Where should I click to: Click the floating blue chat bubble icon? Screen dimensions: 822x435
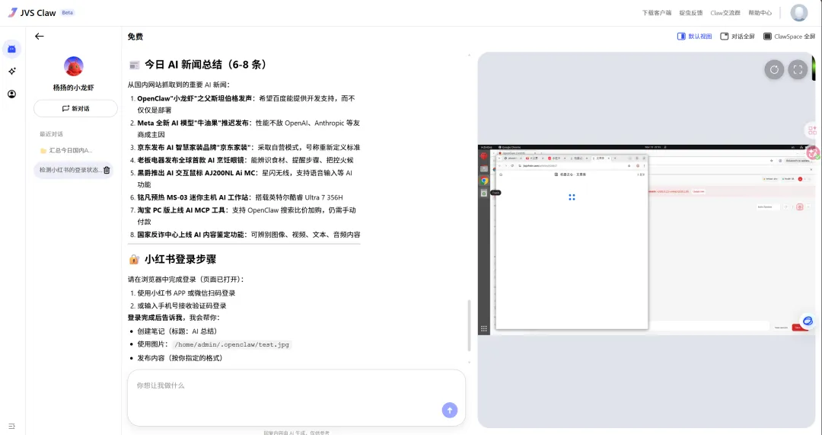(808, 321)
